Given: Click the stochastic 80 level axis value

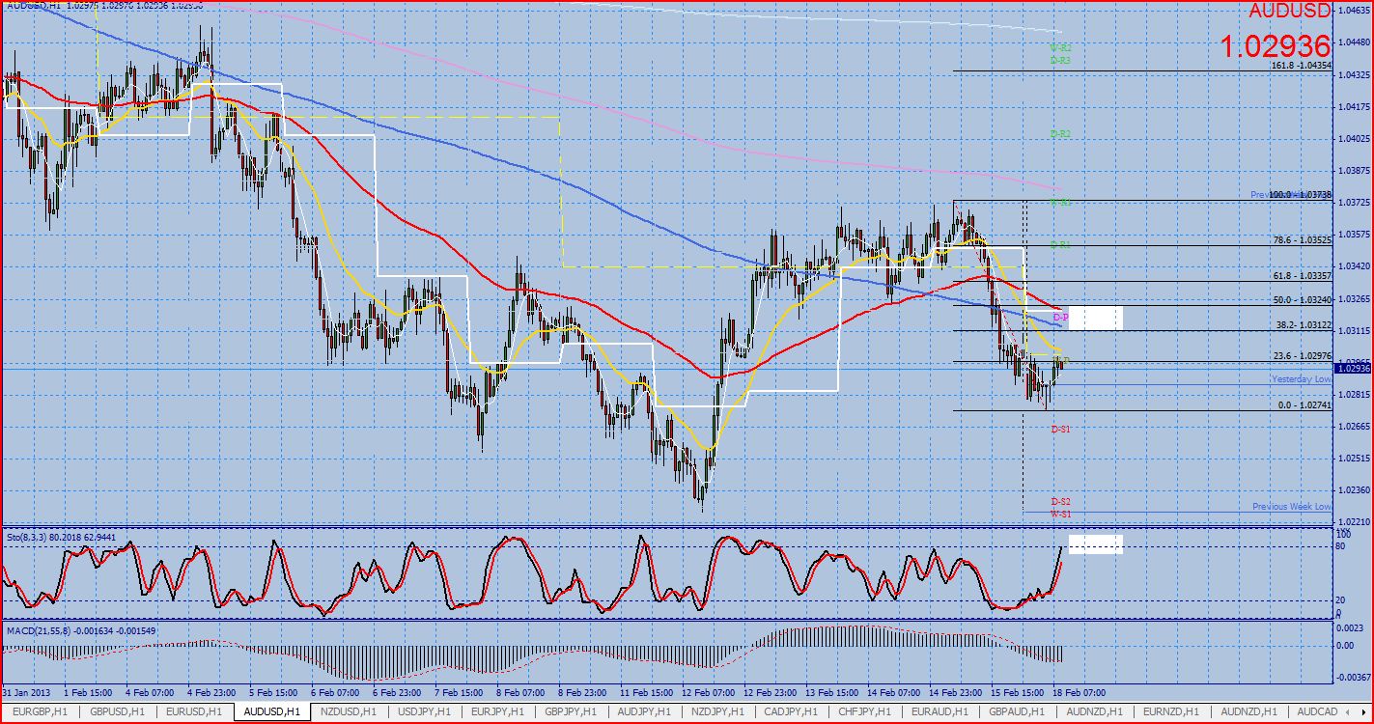Looking at the screenshot, I should 1341,546.
